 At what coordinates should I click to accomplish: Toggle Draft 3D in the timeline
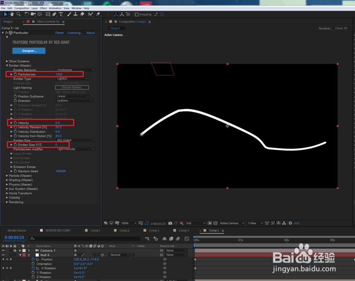point(156,239)
